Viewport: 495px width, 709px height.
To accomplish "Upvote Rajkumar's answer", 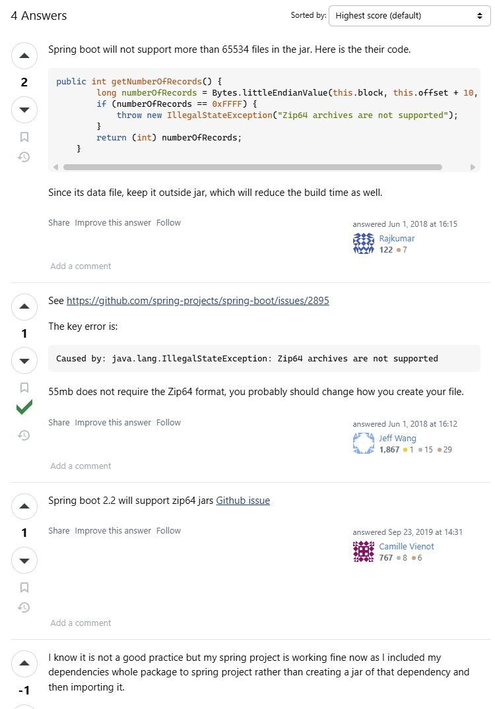I will pos(24,55).
